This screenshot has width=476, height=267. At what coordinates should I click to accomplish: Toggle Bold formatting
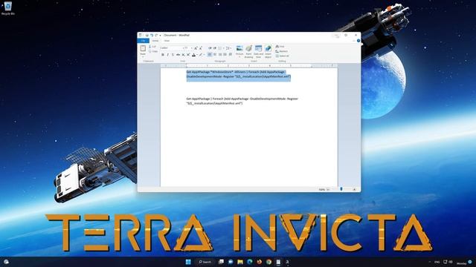(163, 55)
